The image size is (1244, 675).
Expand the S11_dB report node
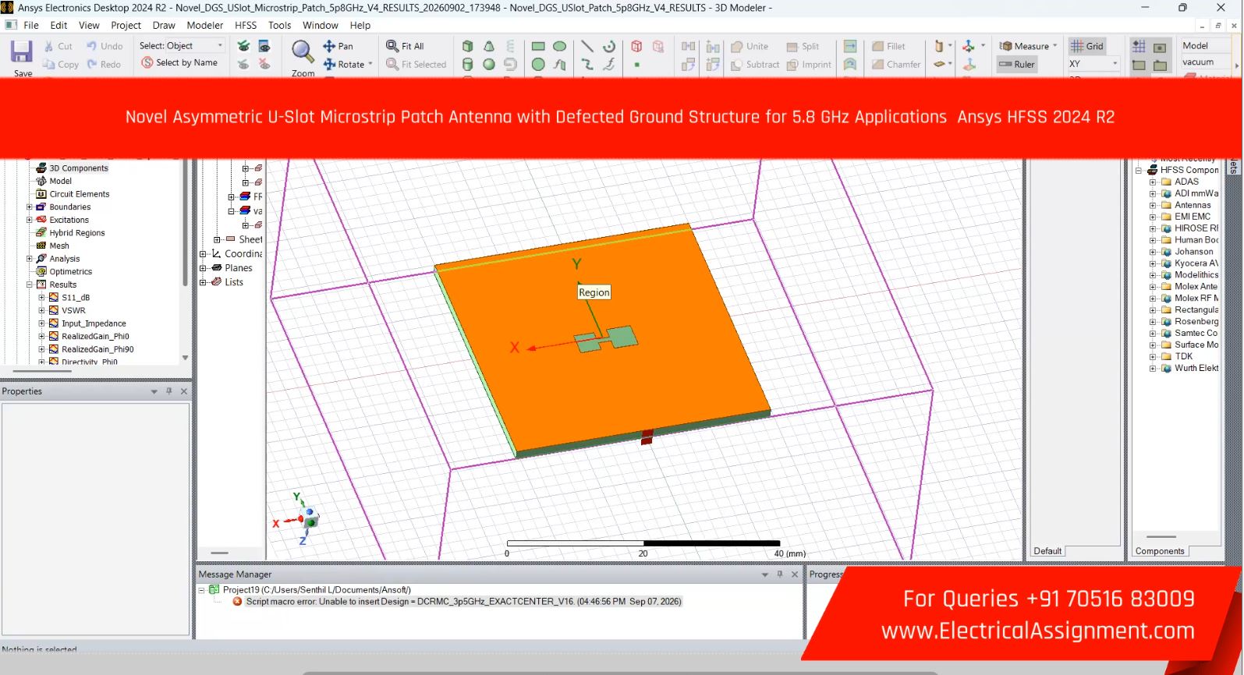click(x=42, y=298)
